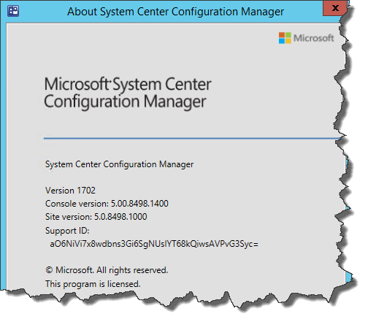Viewport: 368px width, 322px height.
Task: Click the 'All rights reserved.' text
Action: pos(132,270)
